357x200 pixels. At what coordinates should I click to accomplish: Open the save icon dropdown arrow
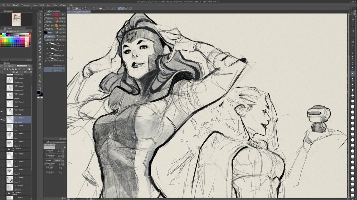point(82,9)
